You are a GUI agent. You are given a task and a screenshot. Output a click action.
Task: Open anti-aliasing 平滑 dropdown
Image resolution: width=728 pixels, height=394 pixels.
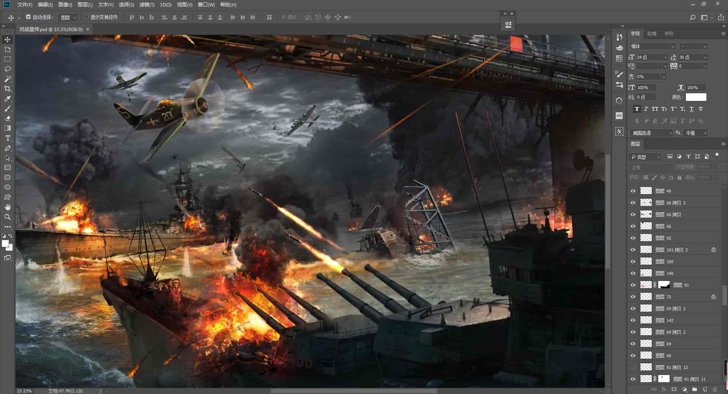click(x=695, y=133)
